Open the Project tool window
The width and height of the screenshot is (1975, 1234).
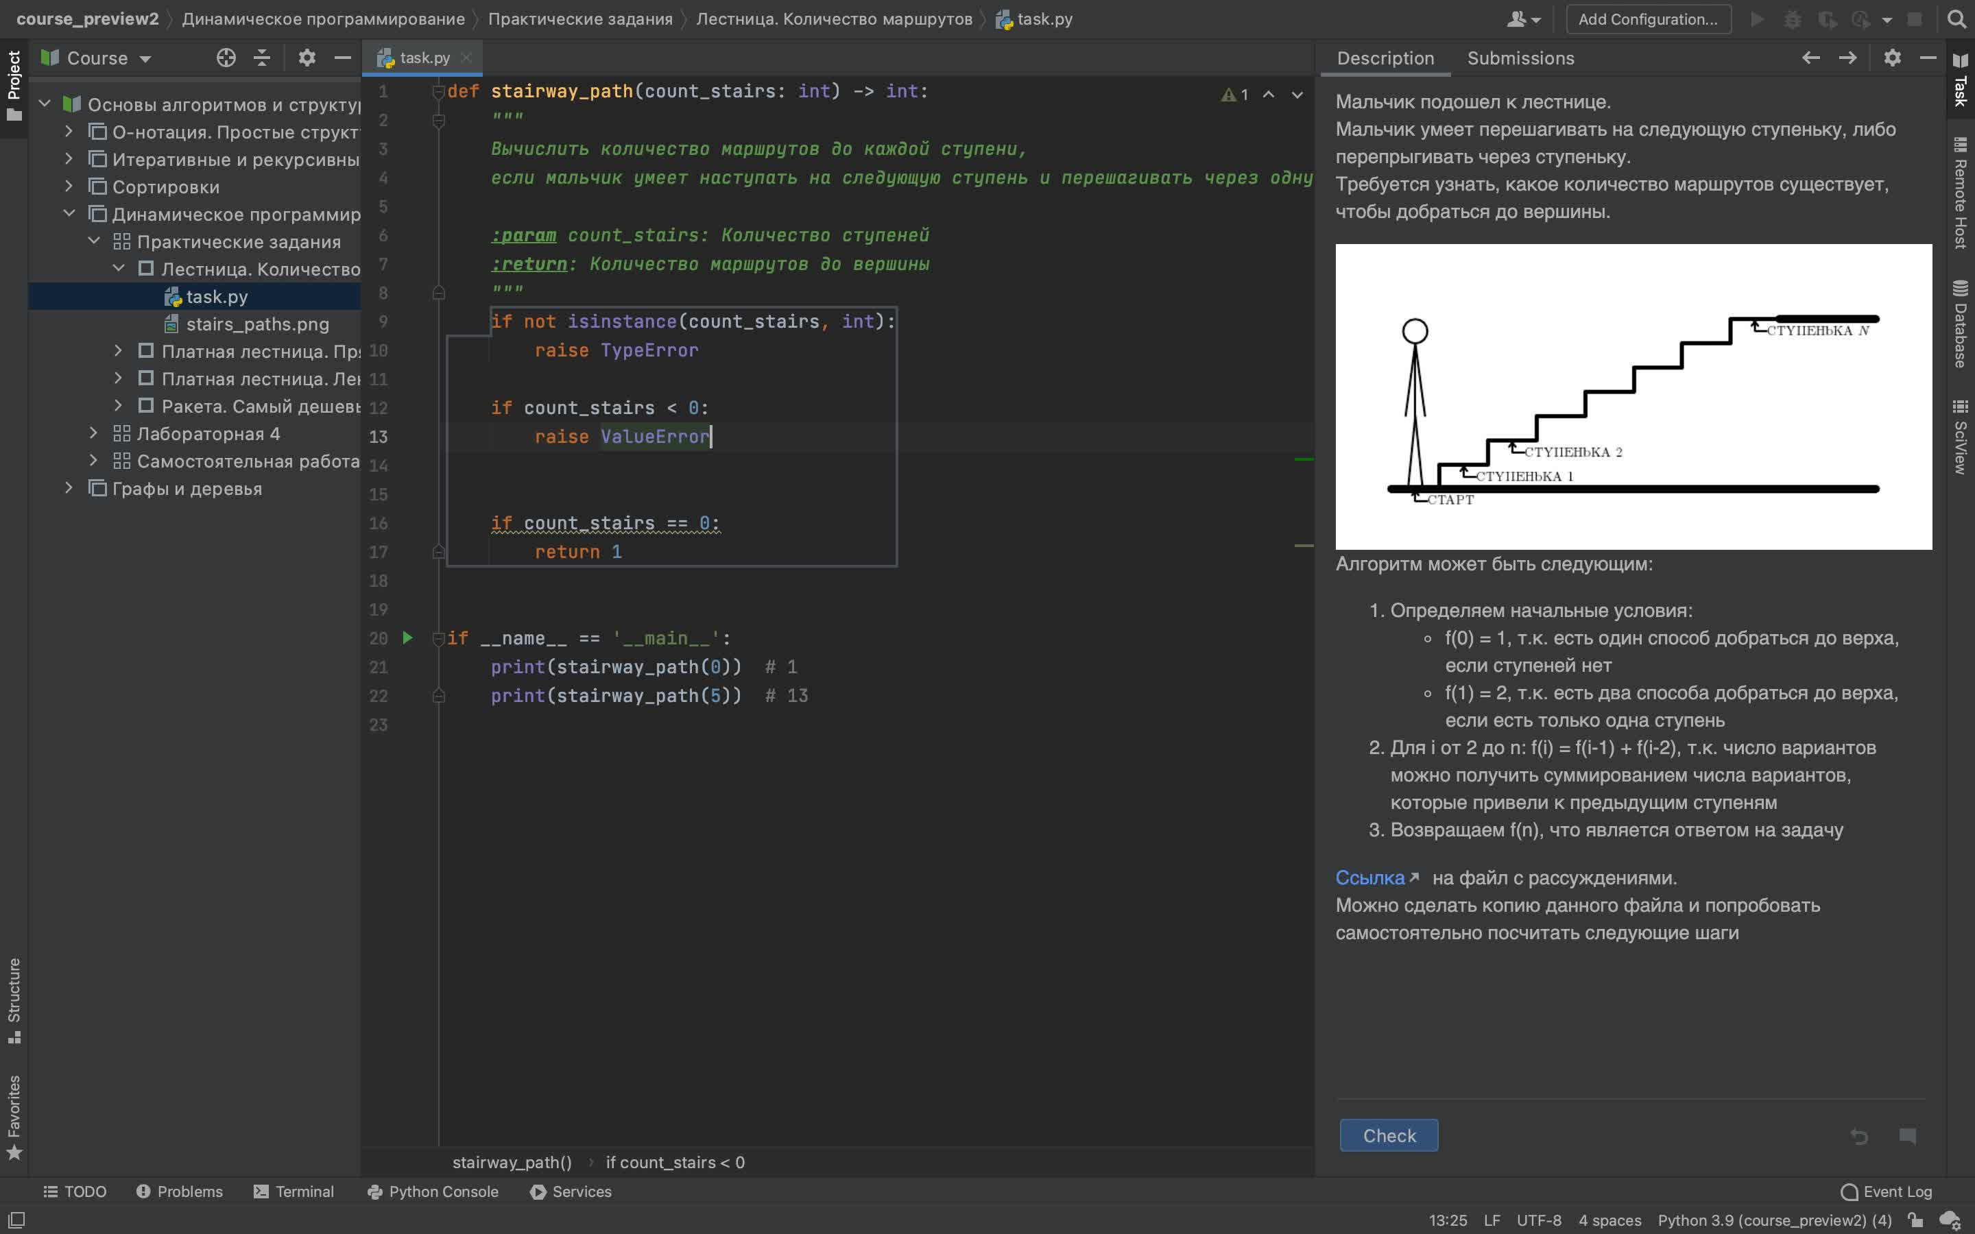(14, 85)
